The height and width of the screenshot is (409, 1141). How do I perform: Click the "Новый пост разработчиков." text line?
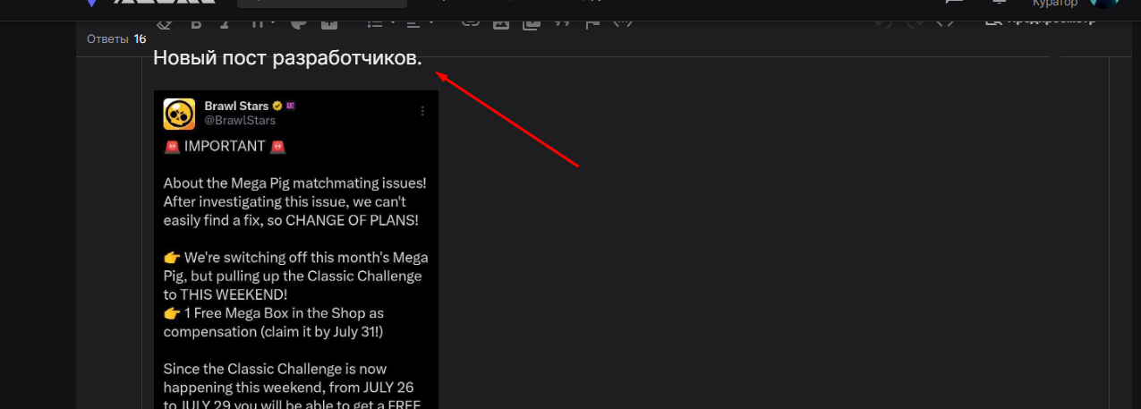pos(287,58)
